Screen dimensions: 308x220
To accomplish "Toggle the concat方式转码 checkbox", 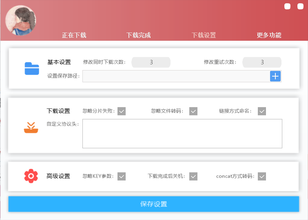I will 262,176.
